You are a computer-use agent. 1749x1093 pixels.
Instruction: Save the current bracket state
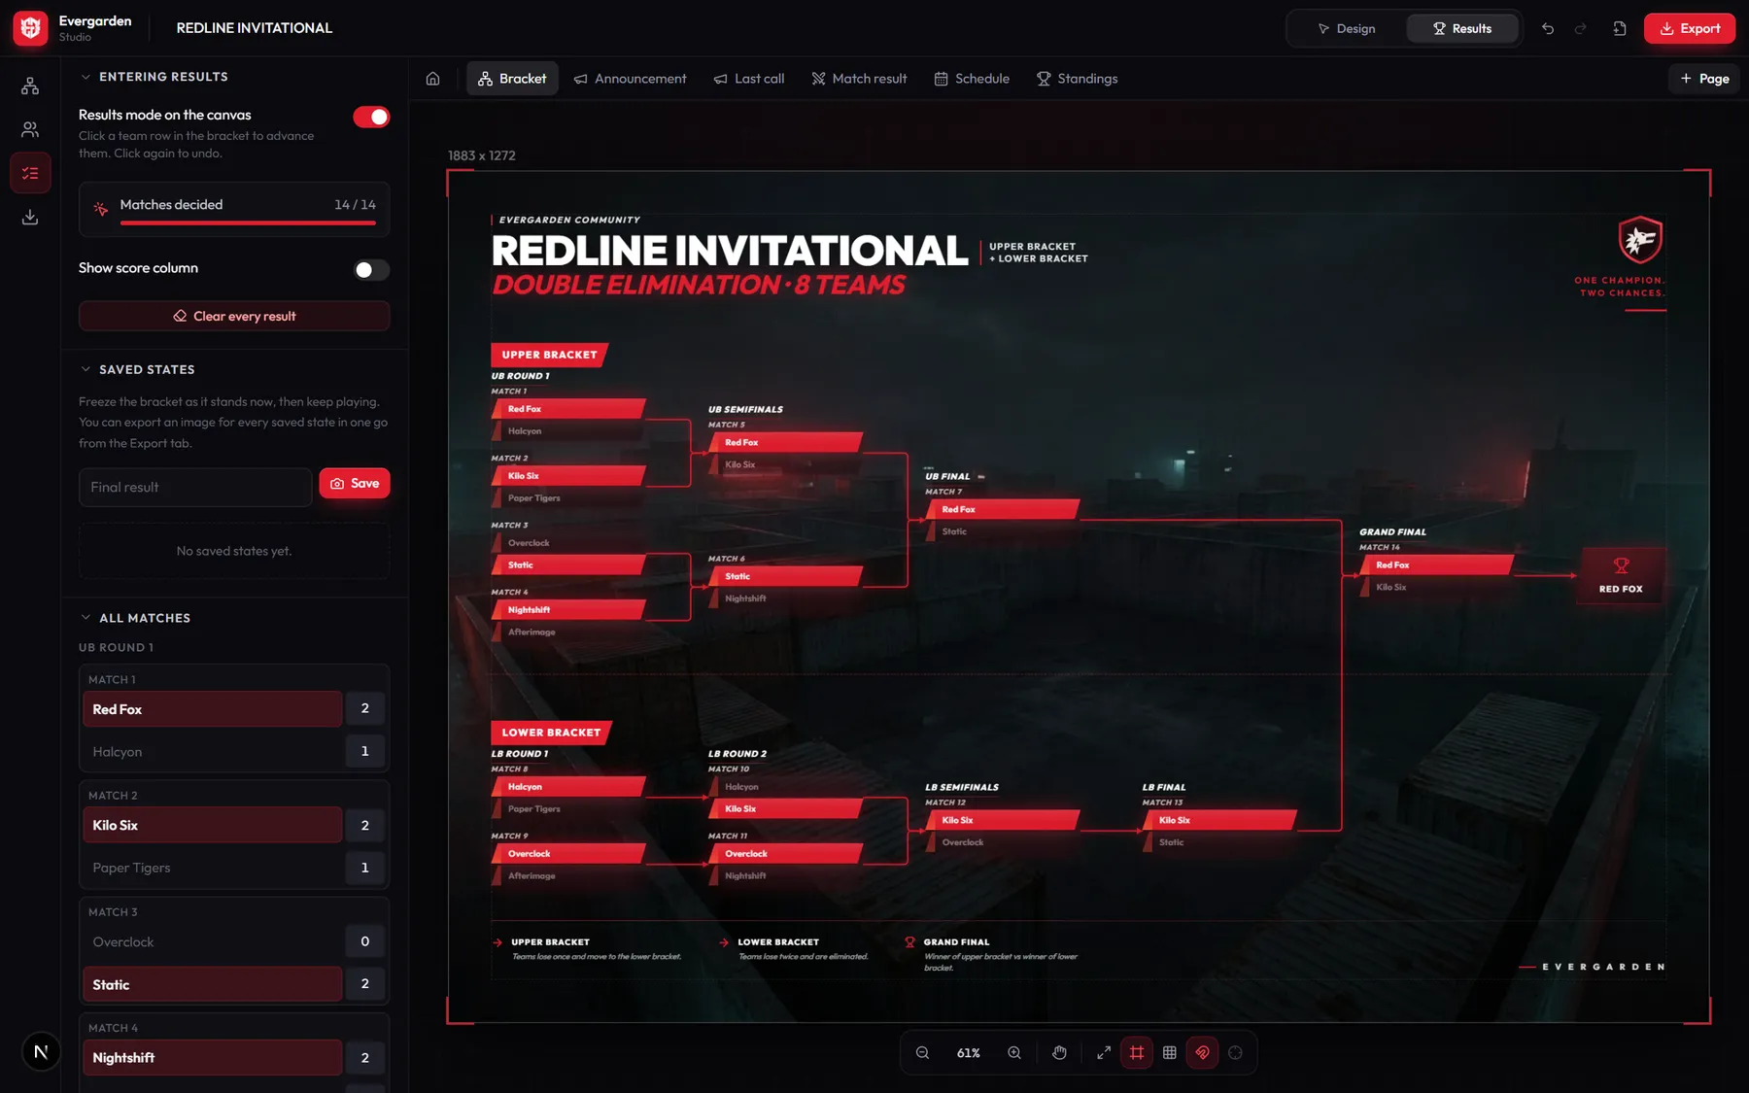[355, 483]
